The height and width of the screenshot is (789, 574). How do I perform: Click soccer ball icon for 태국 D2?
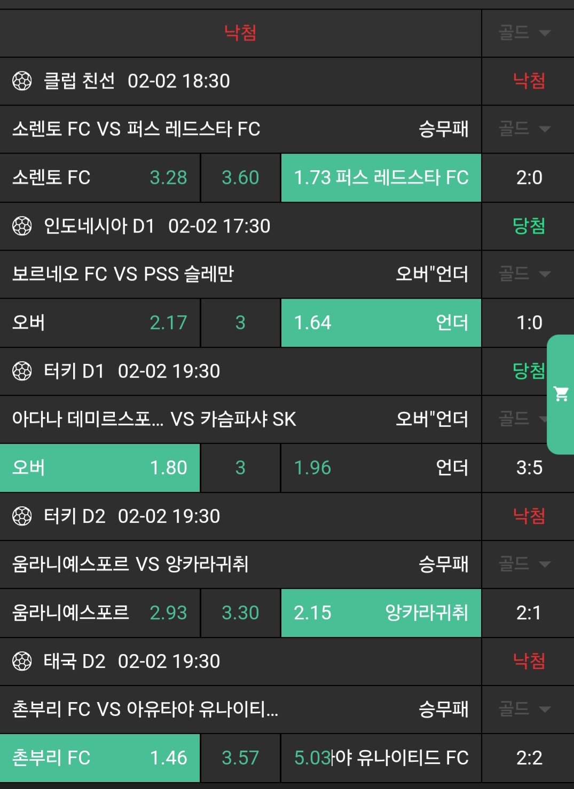pyautogui.click(x=22, y=662)
